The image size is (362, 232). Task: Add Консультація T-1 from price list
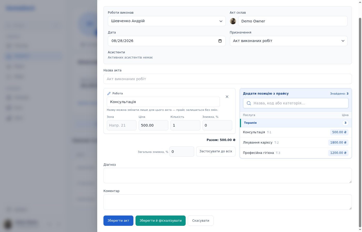coord(296,132)
